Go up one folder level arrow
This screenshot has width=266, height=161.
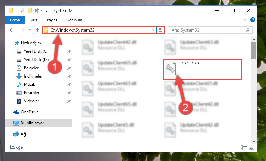pyautogui.click(x=37, y=30)
